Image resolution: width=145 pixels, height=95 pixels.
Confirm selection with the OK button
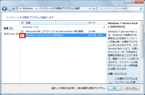tap(114, 88)
